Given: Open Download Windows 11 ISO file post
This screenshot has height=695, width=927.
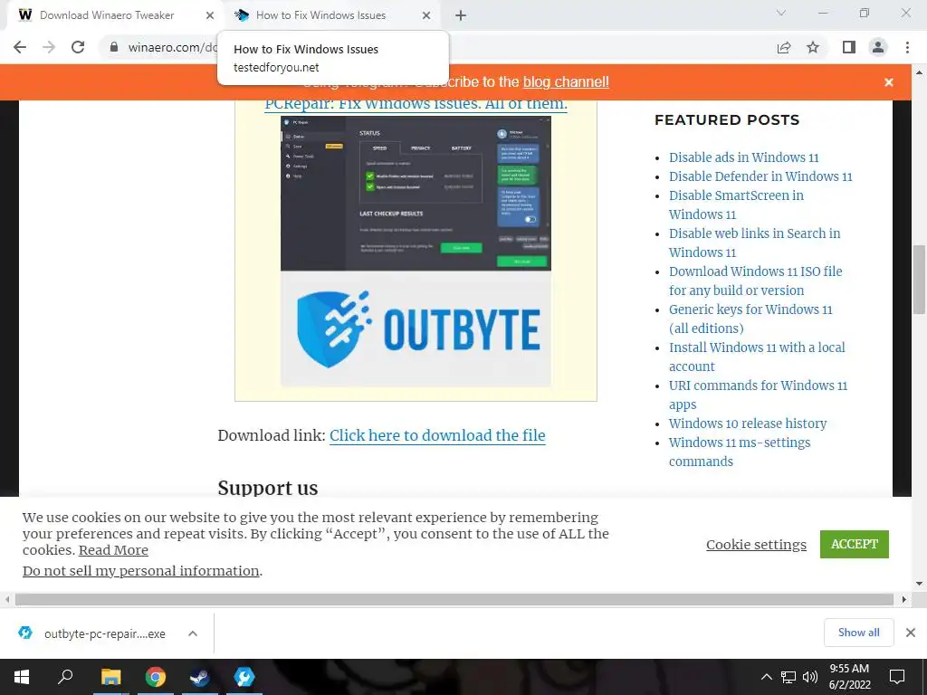Looking at the screenshot, I should [755, 281].
